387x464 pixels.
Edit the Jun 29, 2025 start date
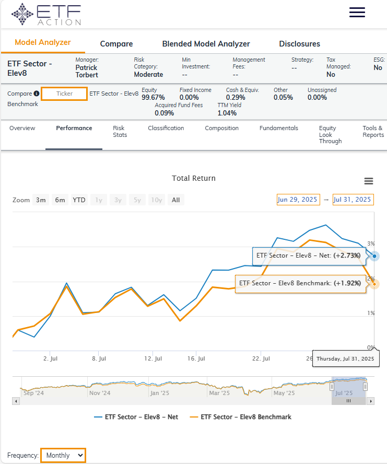tap(298, 200)
